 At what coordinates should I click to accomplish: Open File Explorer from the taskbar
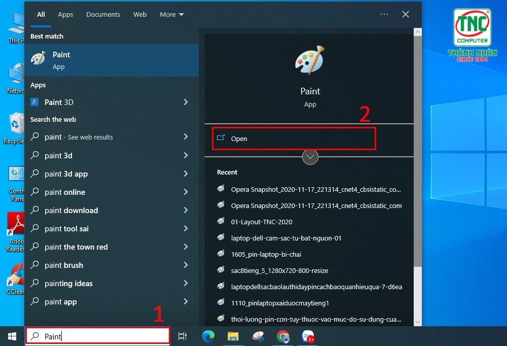233,336
